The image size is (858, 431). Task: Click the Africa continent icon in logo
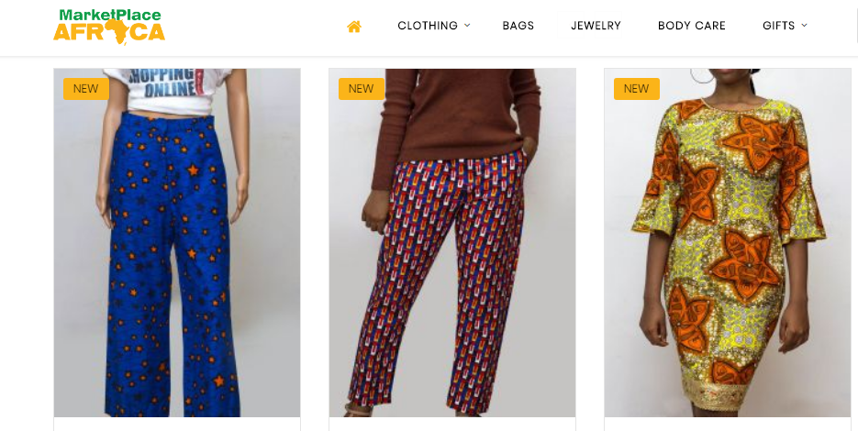click(115, 33)
